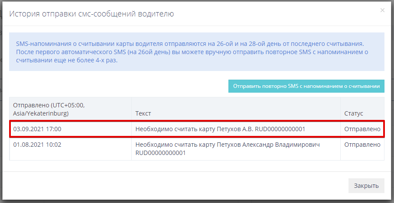Click the card number RUD00000000001 in the 01.08.2021 row
The image size is (394, 203).
(160, 153)
